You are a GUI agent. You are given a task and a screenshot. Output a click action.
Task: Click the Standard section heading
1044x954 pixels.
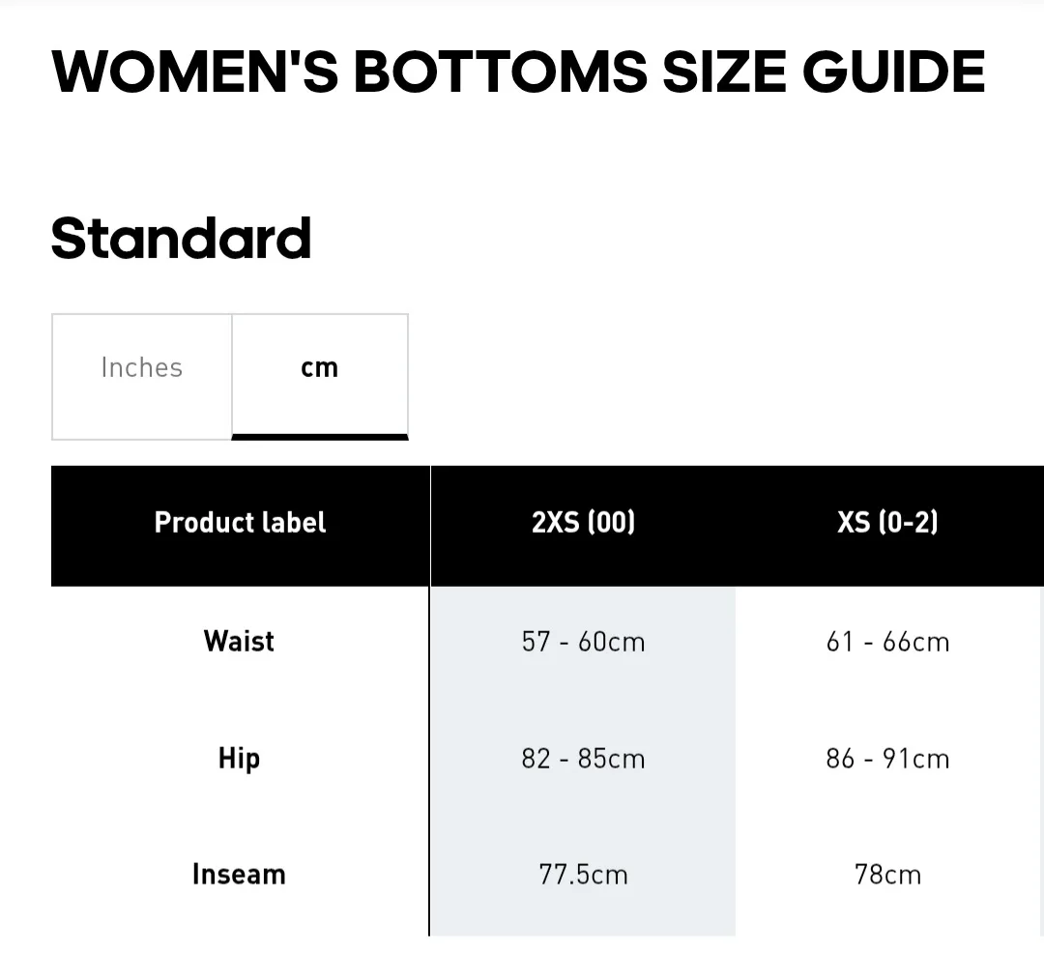(x=181, y=237)
